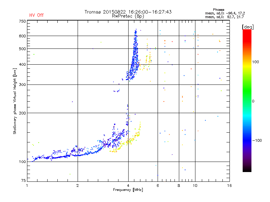Click the x-axis tick label '8'

(x=179, y=186)
